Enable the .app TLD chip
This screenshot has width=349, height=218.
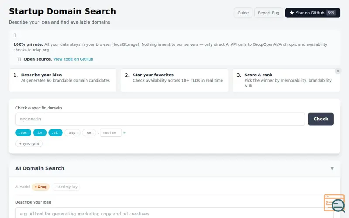pyautogui.click(x=72, y=133)
